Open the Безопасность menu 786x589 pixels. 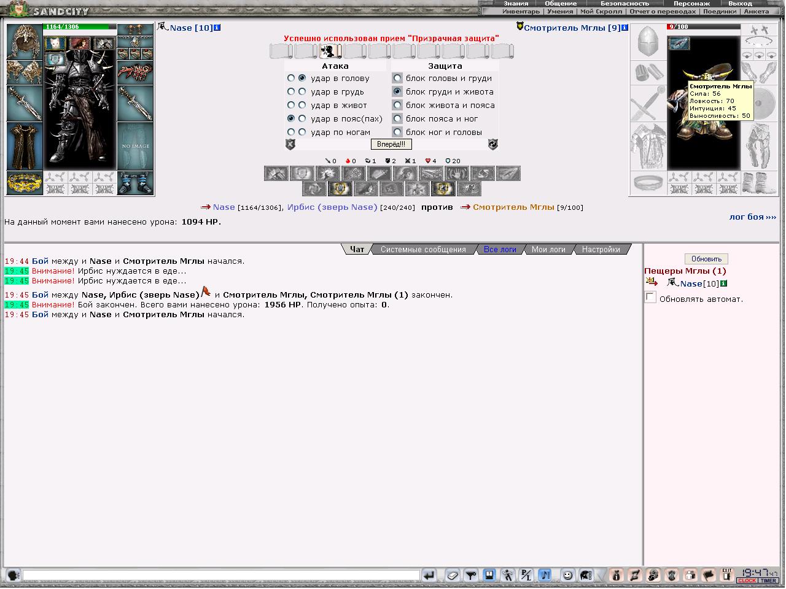pyautogui.click(x=625, y=4)
